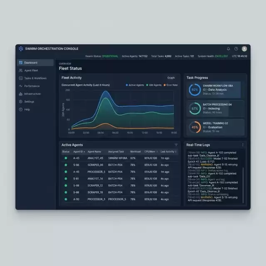This screenshot has width=266, height=266.
Task: Click the Total Tasks counter
Action: pos(161,56)
